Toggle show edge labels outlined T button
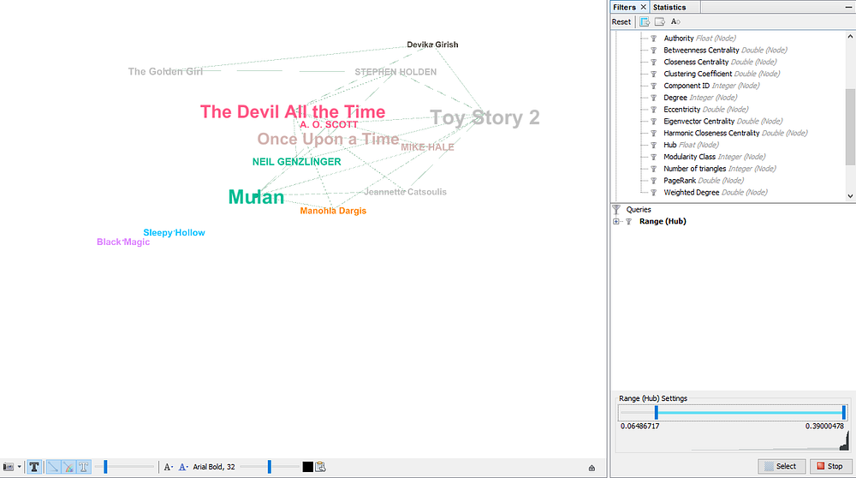The image size is (856, 478). point(84,467)
